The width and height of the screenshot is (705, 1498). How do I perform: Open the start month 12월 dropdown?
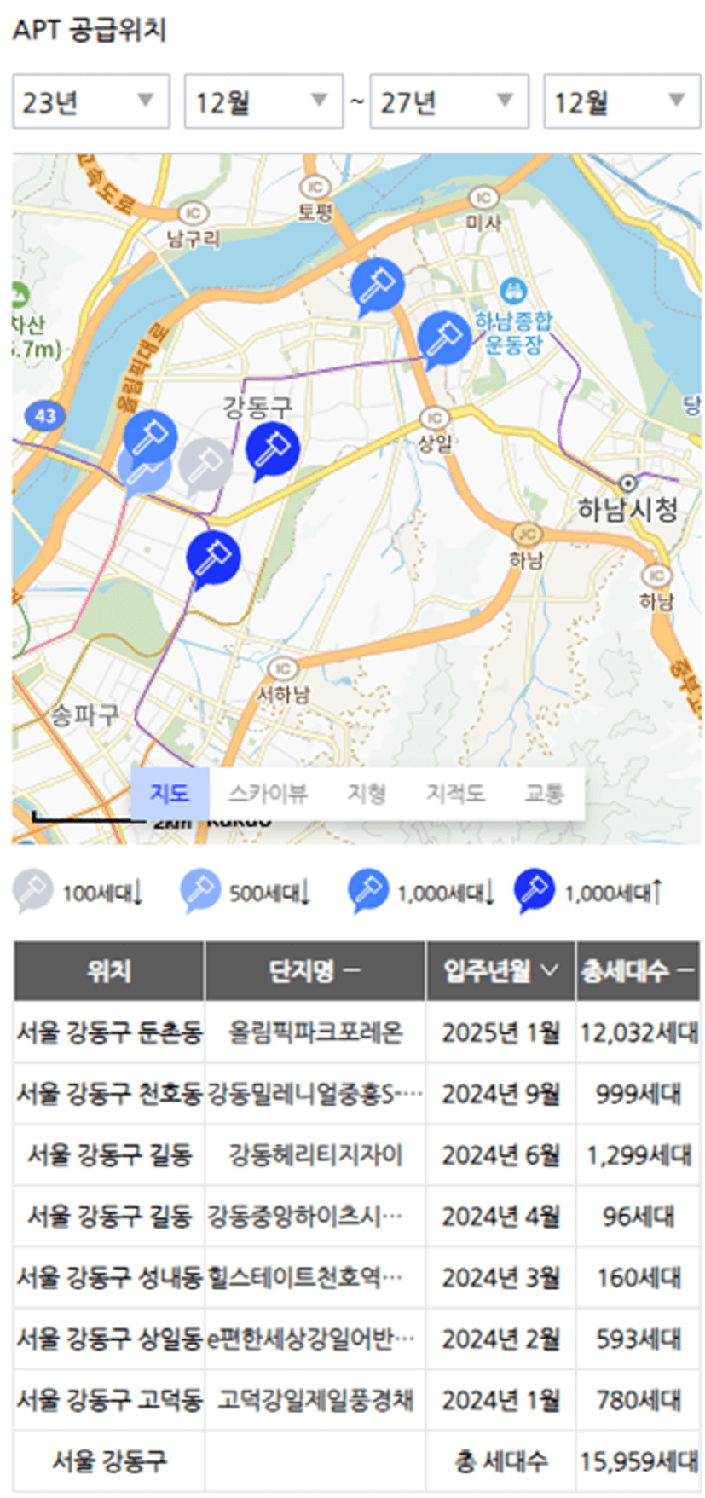tap(263, 101)
